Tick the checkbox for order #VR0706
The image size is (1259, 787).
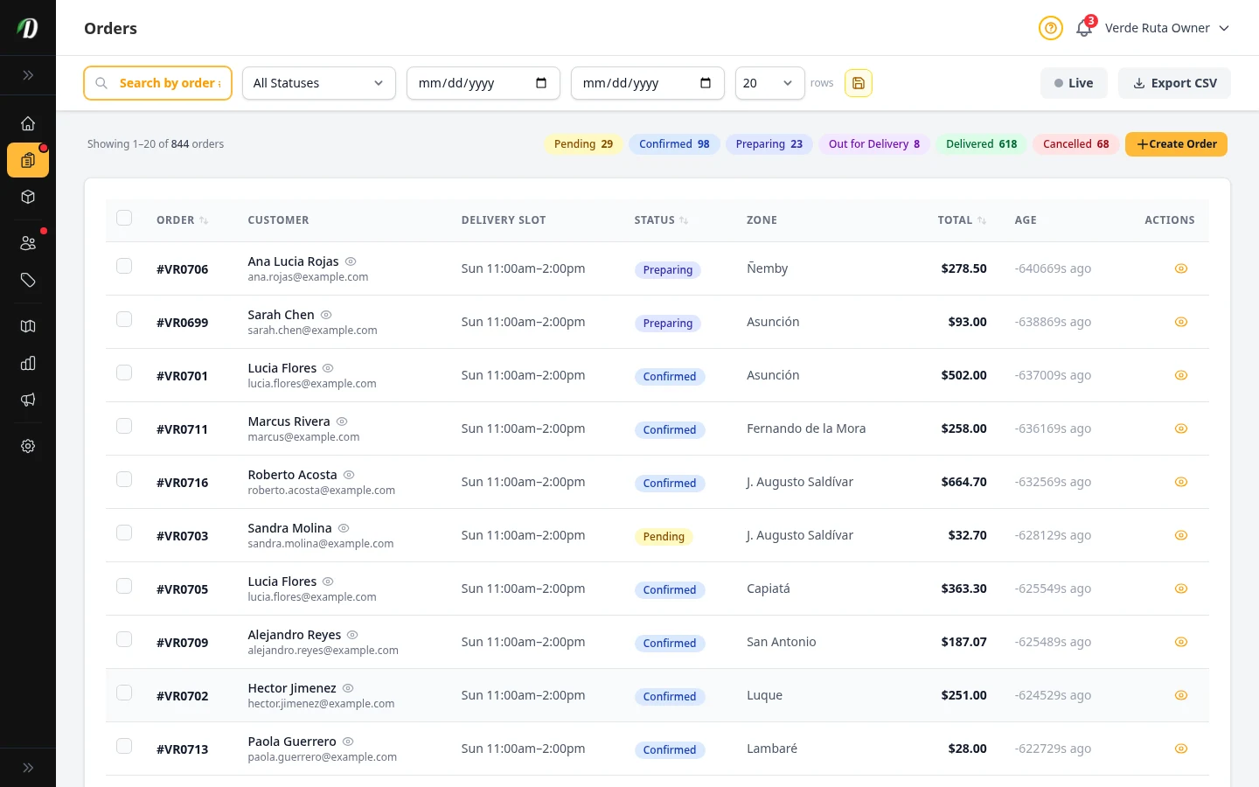click(x=124, y=266)
